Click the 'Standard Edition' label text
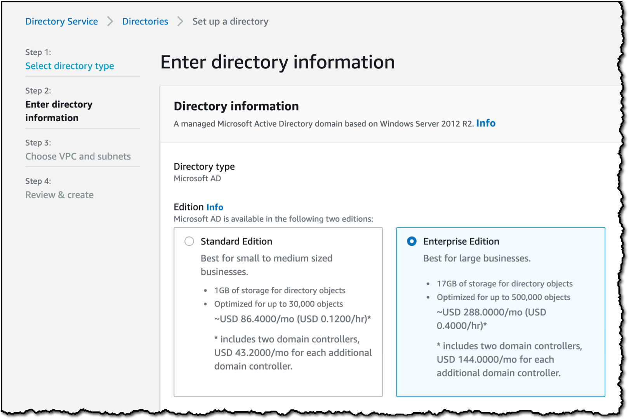629x420 pixels. [x=236, y=241]
